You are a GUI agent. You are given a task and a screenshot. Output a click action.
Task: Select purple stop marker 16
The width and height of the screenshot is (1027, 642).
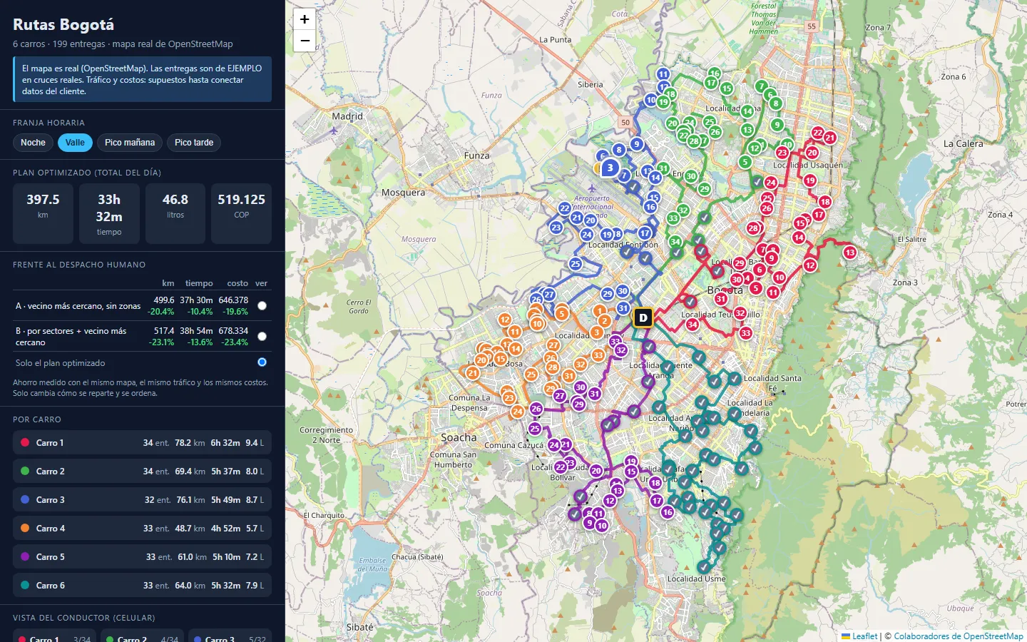click(668, 511)
